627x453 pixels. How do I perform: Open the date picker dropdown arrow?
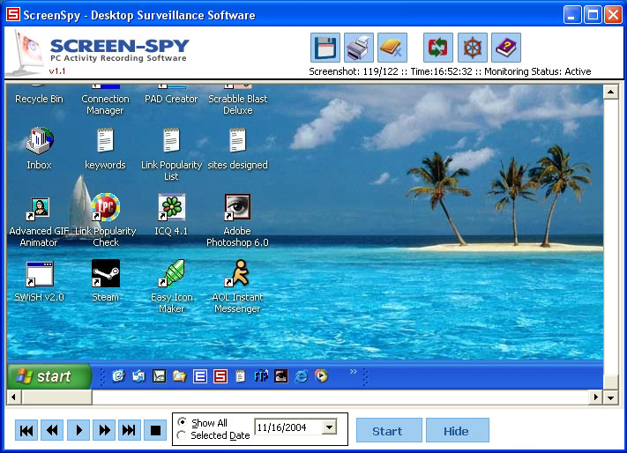329,427
